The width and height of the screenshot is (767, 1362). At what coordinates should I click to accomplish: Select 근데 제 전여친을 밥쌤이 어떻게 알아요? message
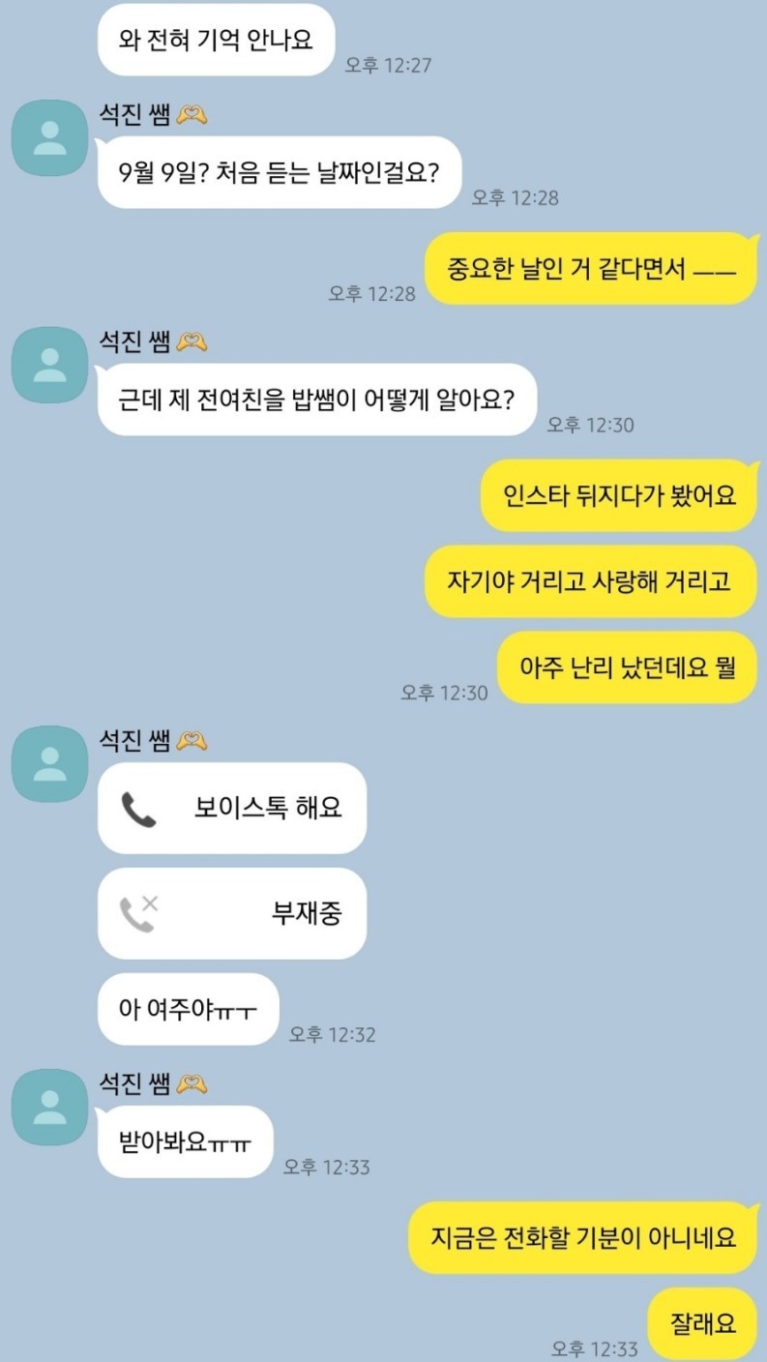click(317, 400)
